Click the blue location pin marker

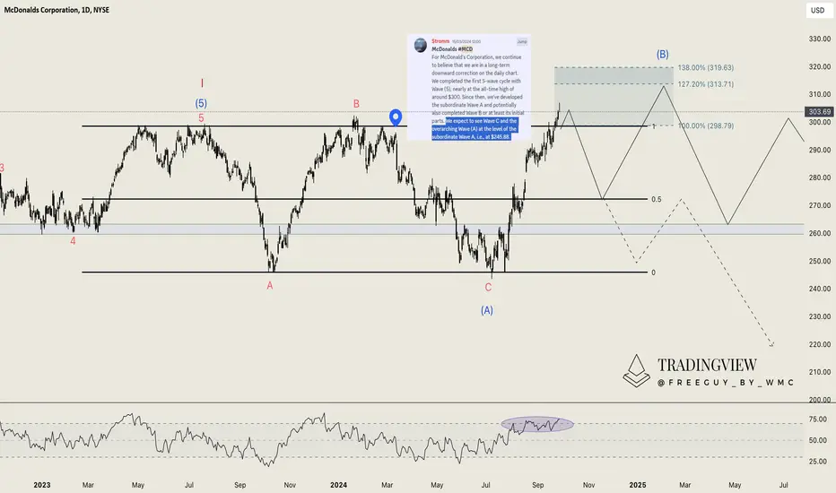[396, 117]
